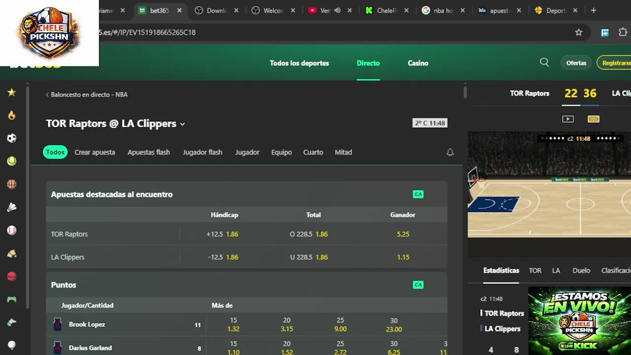The image size is (631, 355).
Task: Select red cricket ball in sidebar
Action: 12,277
